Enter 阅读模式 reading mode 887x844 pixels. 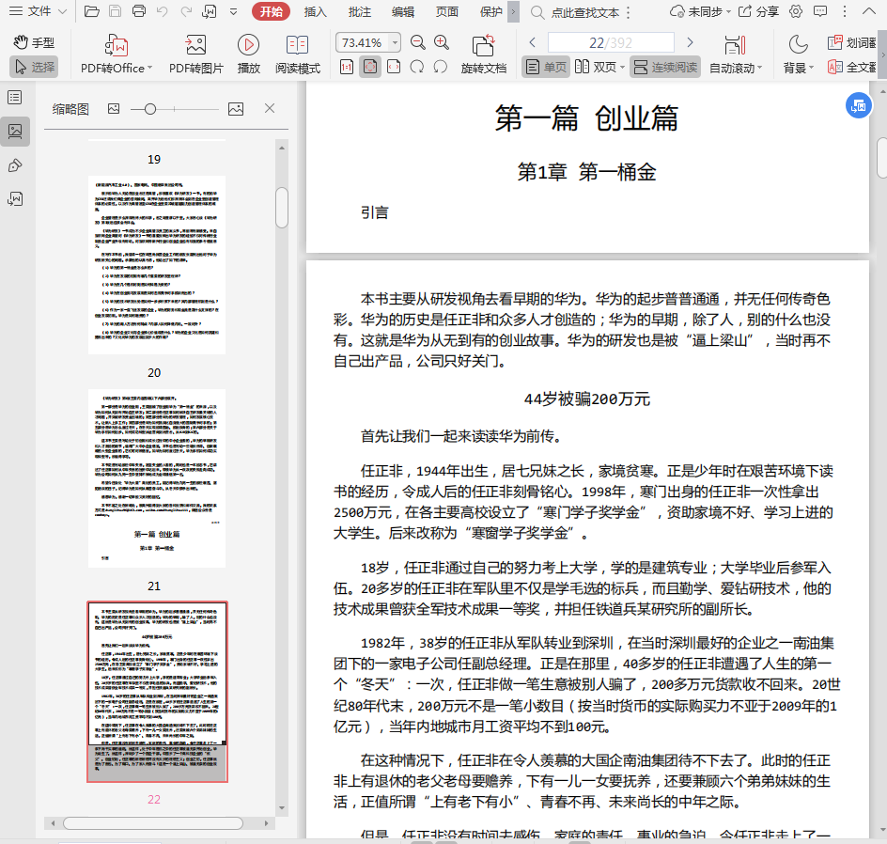298,55
